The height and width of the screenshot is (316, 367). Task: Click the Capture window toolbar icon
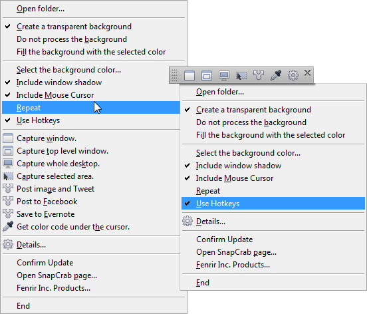tap(189, 75)
